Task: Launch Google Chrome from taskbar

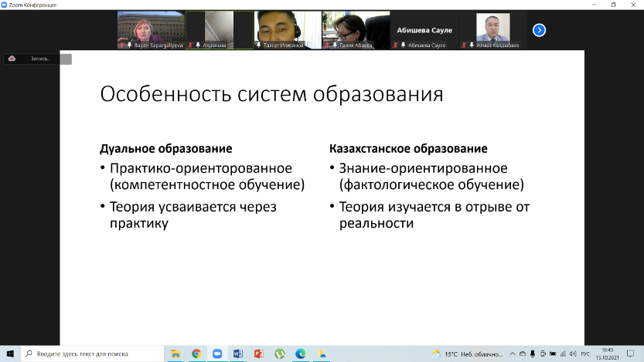Action: tap(196, 354)
